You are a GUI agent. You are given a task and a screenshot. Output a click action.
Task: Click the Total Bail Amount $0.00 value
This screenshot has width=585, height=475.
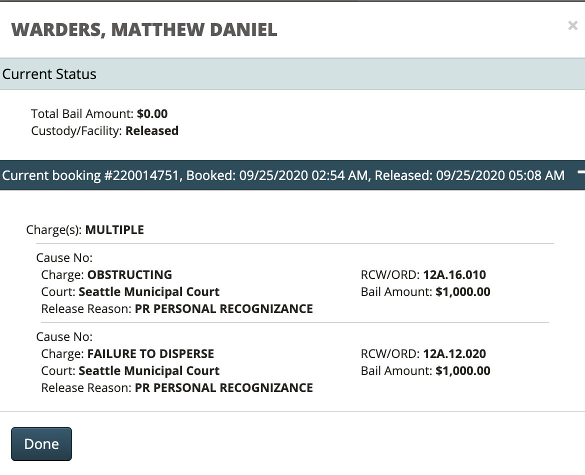[x=152, y=114]
